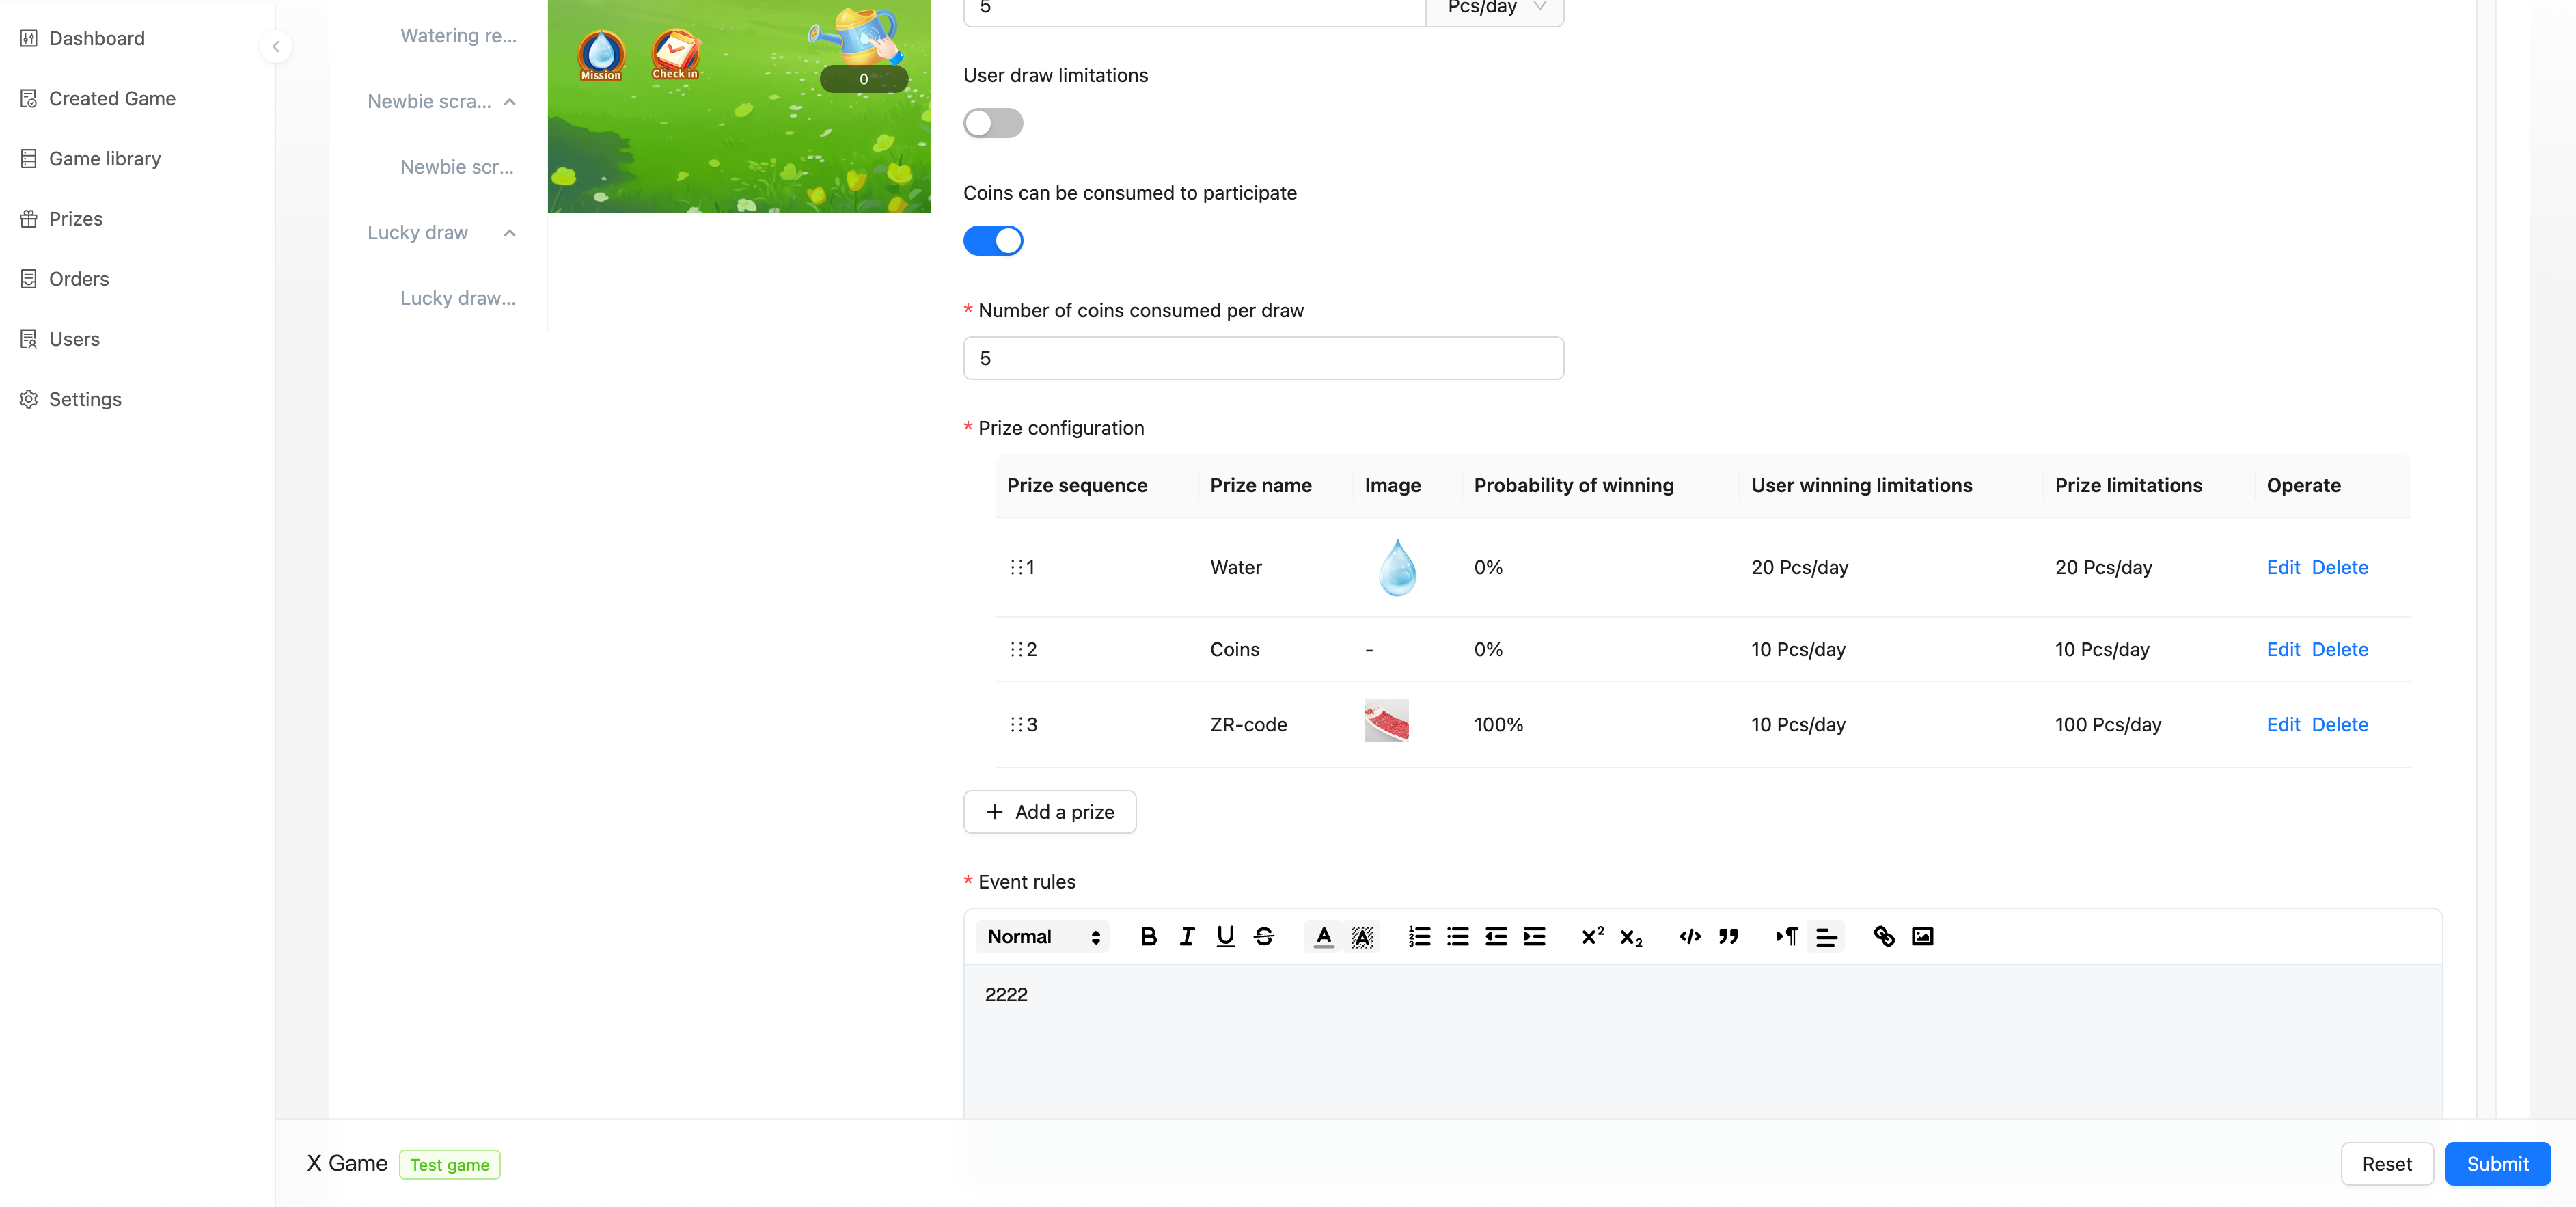The image size is (2576, 1207).
Task: Enable the User draw limitations switch
Action: tap(992, 123)
